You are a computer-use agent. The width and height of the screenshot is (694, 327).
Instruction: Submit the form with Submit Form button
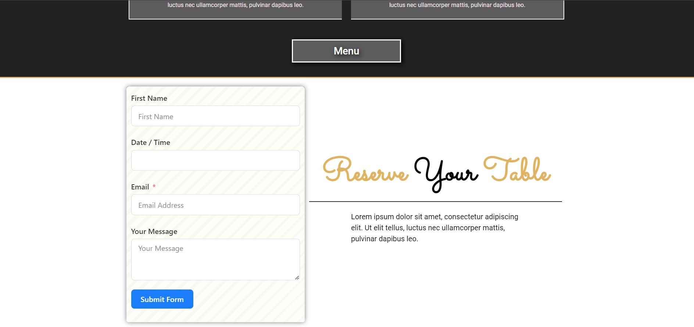(x=162, y=299)
